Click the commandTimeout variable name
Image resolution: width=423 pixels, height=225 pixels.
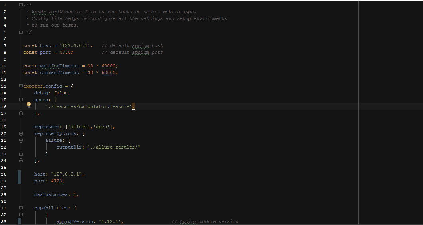tap(59, 72)
